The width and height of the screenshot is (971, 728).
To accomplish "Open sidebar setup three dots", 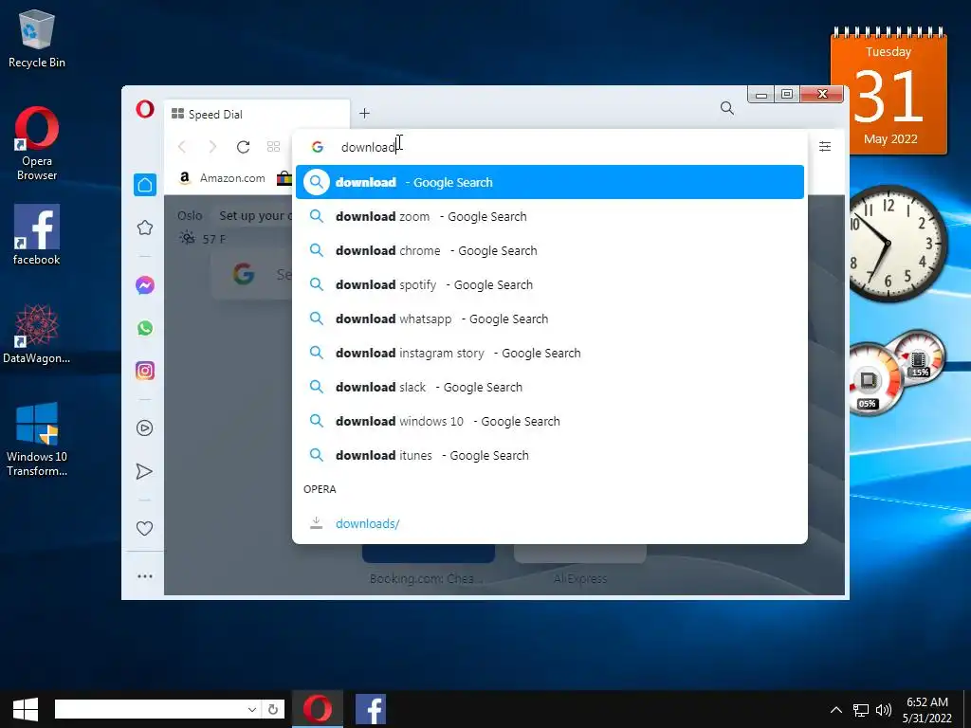I will click(145, 576).
